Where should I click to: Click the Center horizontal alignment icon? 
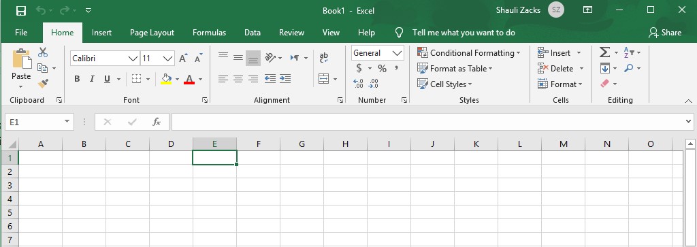coord(238,79)
